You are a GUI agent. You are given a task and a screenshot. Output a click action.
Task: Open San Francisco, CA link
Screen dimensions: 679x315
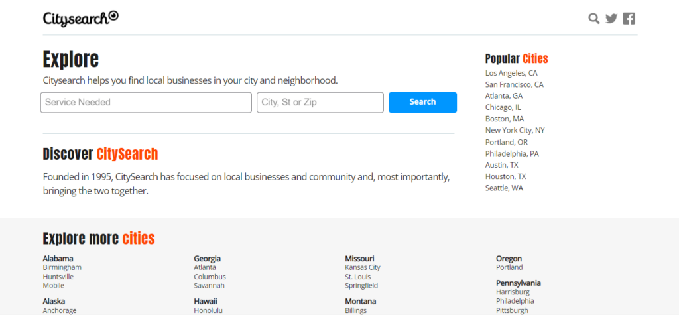coord(515,84)
